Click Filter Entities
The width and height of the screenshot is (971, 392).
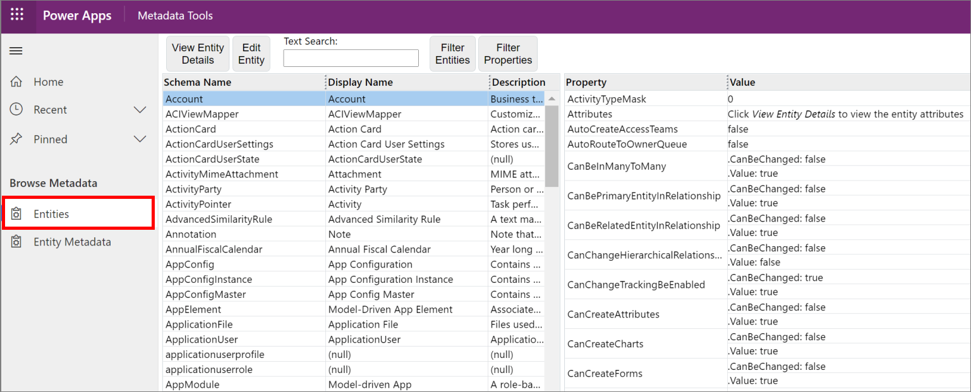(x=452, y=53)
